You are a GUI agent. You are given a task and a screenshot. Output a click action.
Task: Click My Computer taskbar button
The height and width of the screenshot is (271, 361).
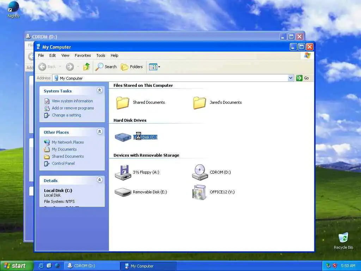tap(148, 266)
